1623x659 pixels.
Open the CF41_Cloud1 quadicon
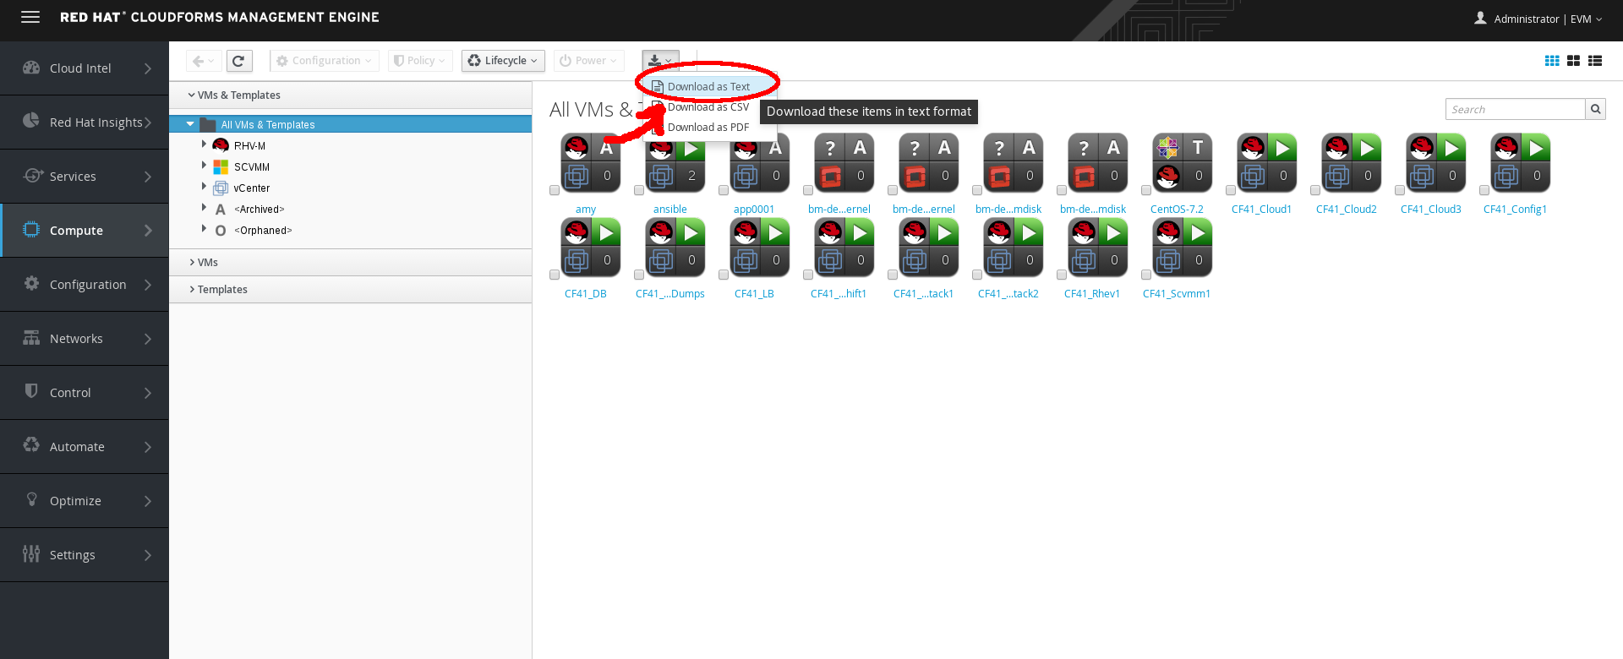[1267, 163]
